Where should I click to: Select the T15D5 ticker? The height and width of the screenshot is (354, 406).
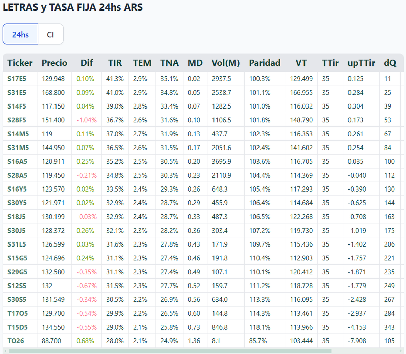[x=18, y=327]
